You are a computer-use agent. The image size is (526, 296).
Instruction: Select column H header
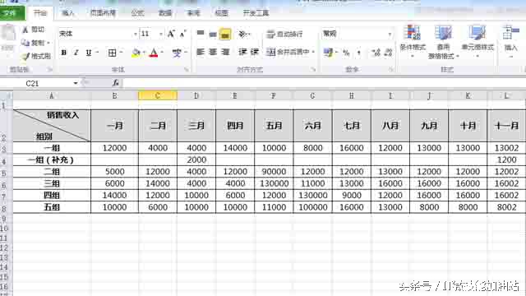(351, 95)
